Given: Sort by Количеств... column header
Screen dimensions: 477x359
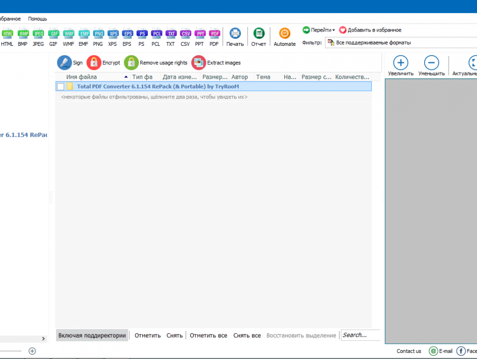Looking at the screenshot, I should coord(352,77).
